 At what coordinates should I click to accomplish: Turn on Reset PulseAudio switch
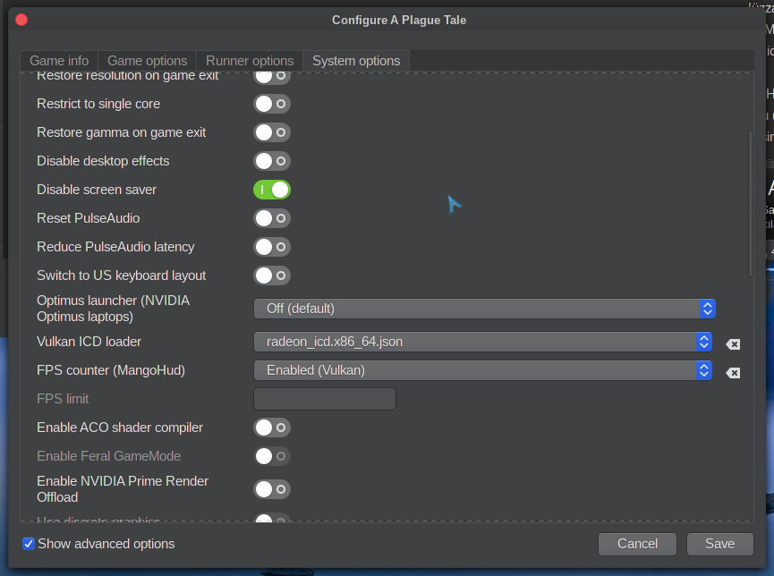click(x=272, y=218)
